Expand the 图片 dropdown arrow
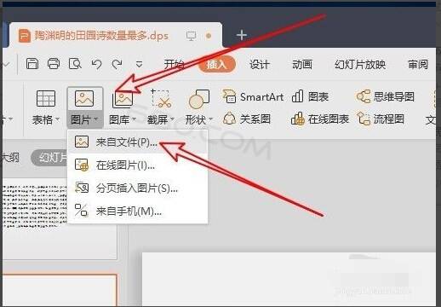Image resolution: width=441 pixels, height=307 pixels. coord(95,119)
